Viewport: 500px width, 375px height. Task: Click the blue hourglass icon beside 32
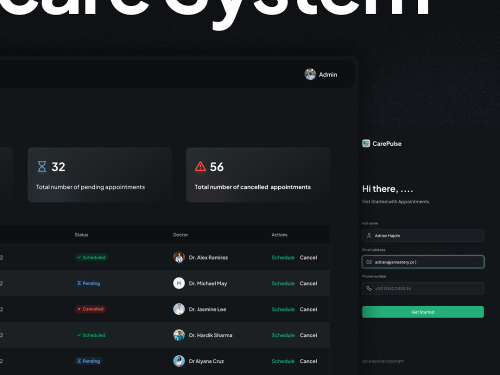pyautogui.click(x=42, y=166)
